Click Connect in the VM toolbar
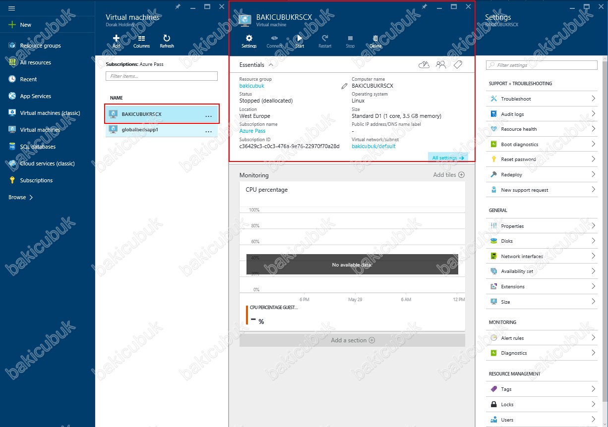This screenshot has height=427, width=608. tap(274, 42)
